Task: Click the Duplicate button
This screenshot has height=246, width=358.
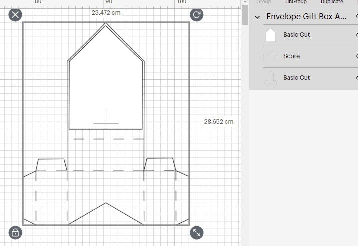Action: [332, 2]
